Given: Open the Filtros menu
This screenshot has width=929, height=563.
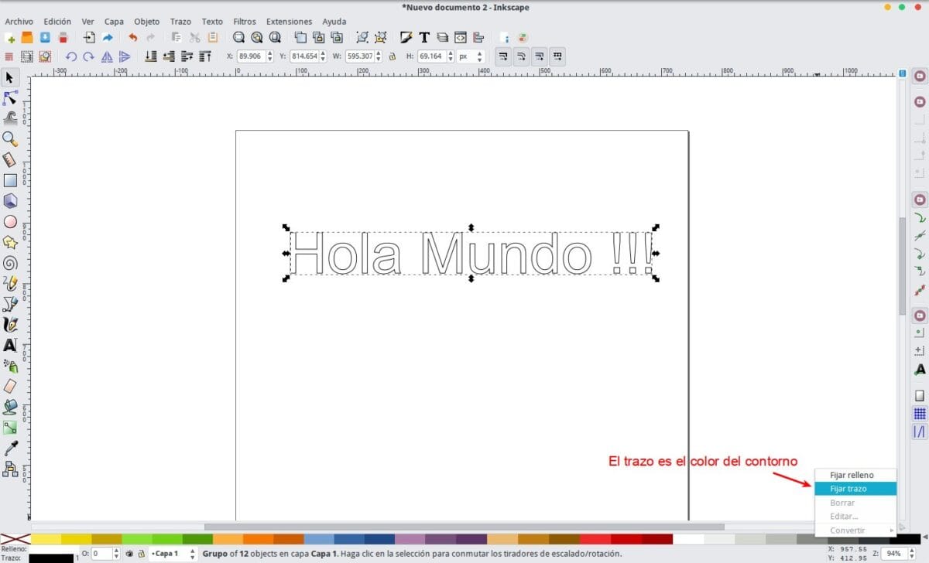Looking at the screenshot, I should 245,22.
